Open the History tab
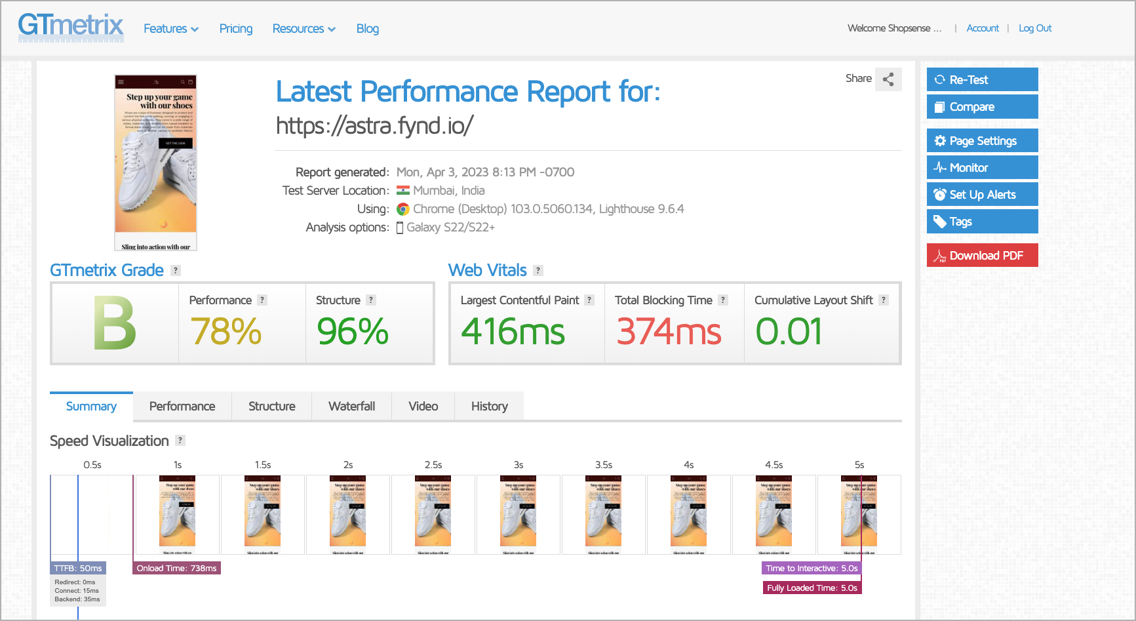The image size is (1136, 621). (x=490, y=407)
